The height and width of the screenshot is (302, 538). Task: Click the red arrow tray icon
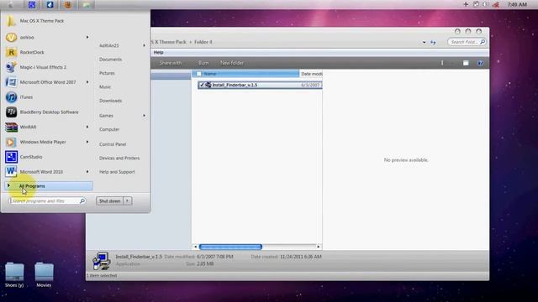click(x=496, y=4)
